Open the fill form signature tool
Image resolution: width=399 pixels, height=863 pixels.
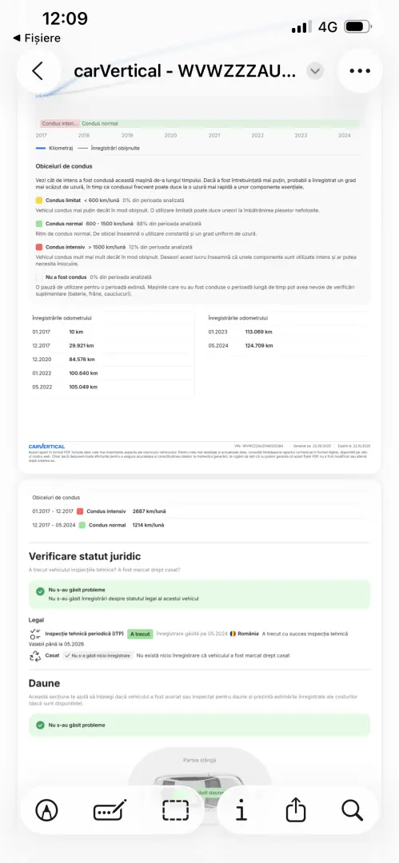coord(110,810)
